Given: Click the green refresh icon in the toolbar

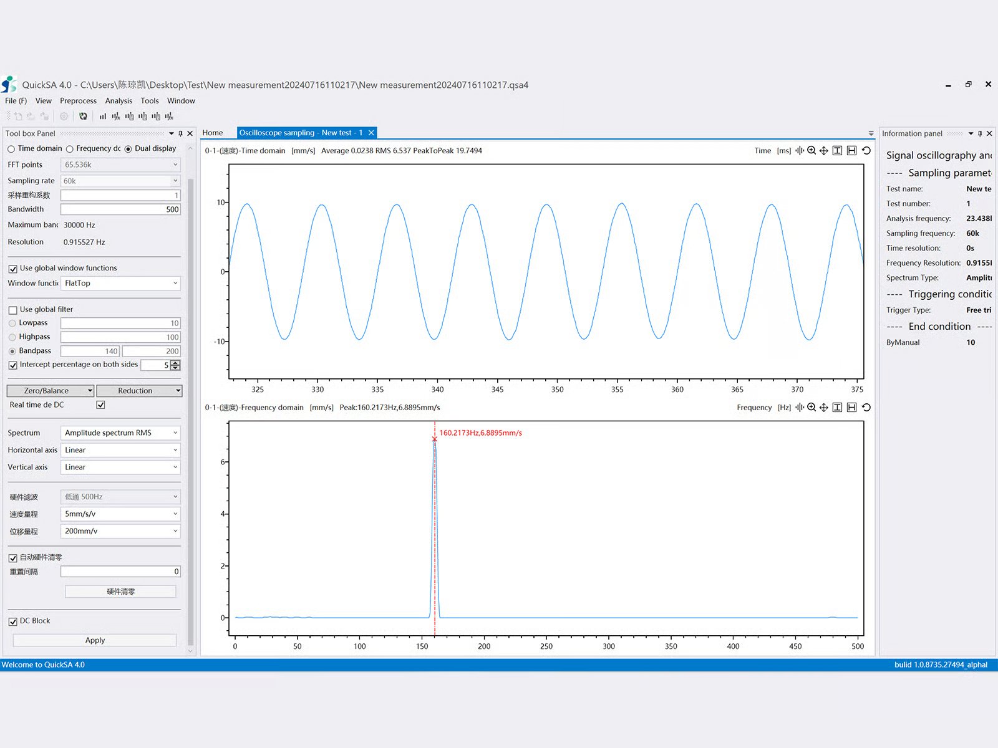Looking at the screenshot, I should tap(83, 116).
